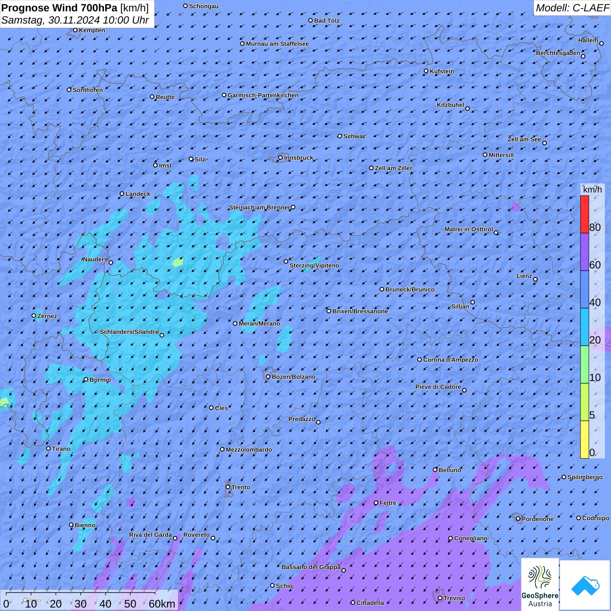
Task: Click the 'km/h' legend heading
Action: click(592, 189)
